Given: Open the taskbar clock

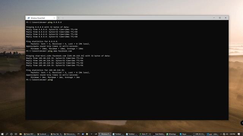Looking at the screenshot, I should [232, 134].
